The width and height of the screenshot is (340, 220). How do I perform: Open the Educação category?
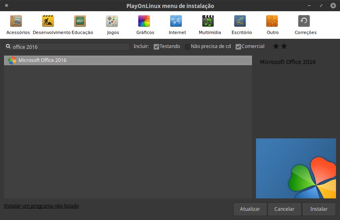tap(80, 22)
